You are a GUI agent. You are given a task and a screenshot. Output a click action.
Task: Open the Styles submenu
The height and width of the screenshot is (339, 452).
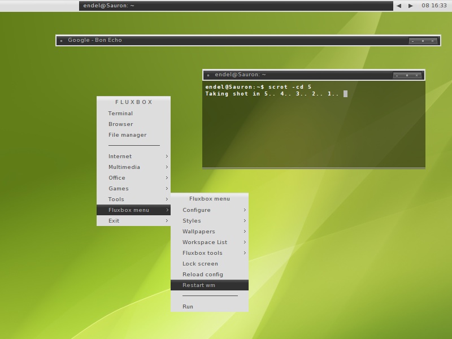click(x=210, y=220)
